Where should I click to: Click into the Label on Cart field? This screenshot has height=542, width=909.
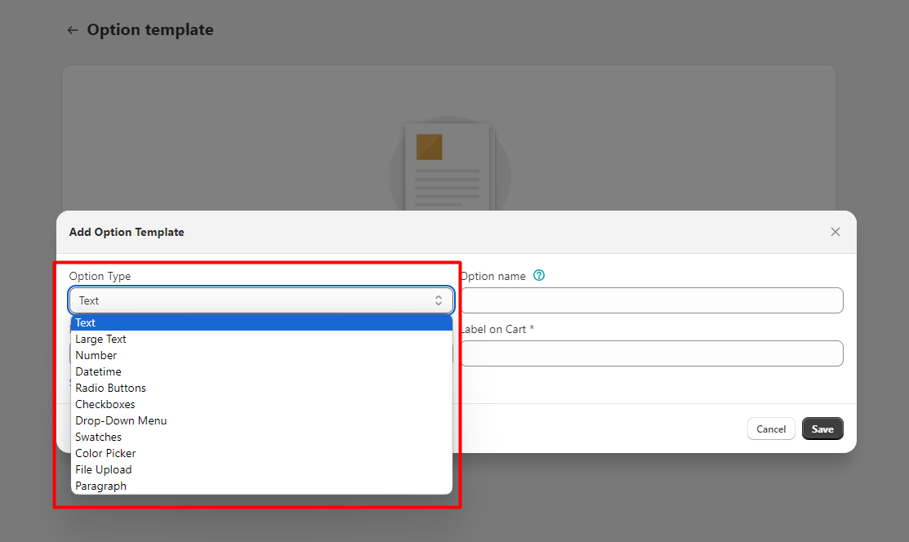[x=651, y=353]
